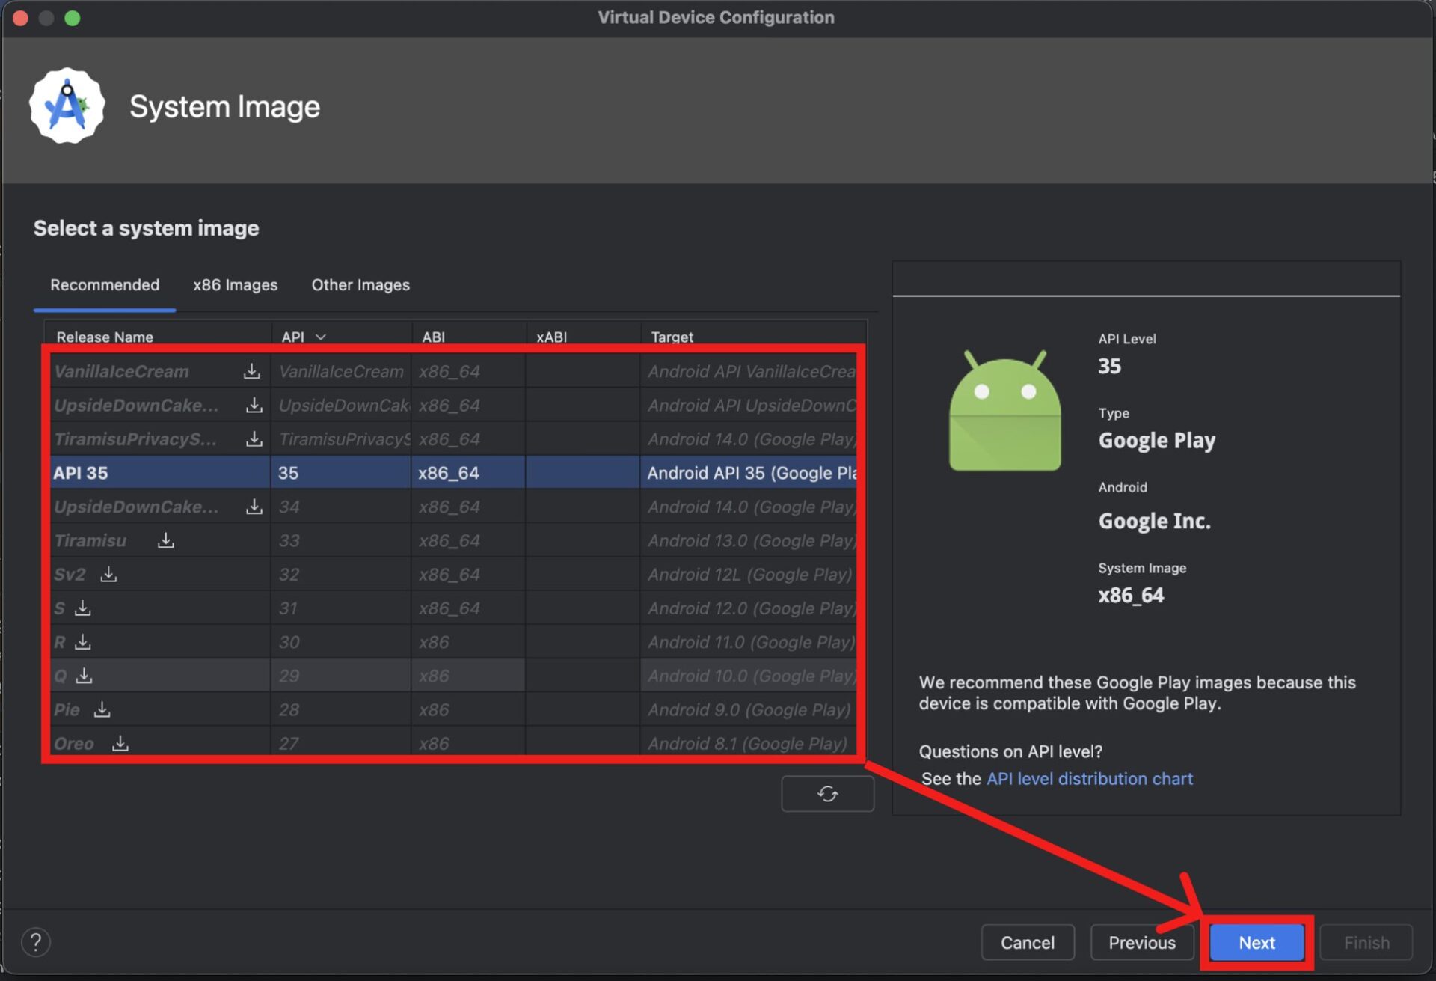Download the TiramisuPrivacySandbox image
This screenshot has height=981, width=1436.
pyautogui.click(x=254, y=439)
